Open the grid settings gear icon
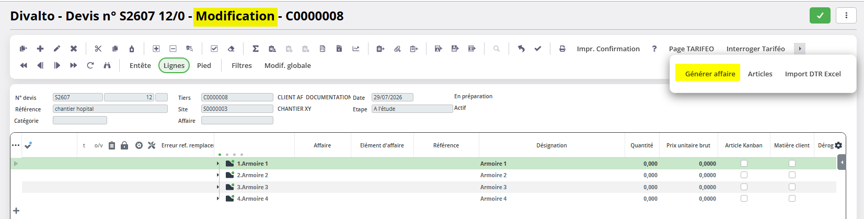This screenshot has width=864, height=219. (838, 145)
